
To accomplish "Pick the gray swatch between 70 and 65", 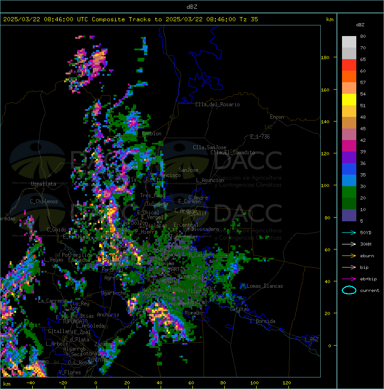I will 349,53.
